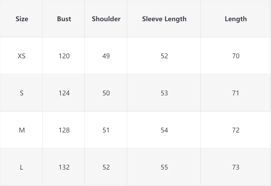The image size is (271, 186).
Task: Click the Bust column header
Action: (x=64, y=19)
